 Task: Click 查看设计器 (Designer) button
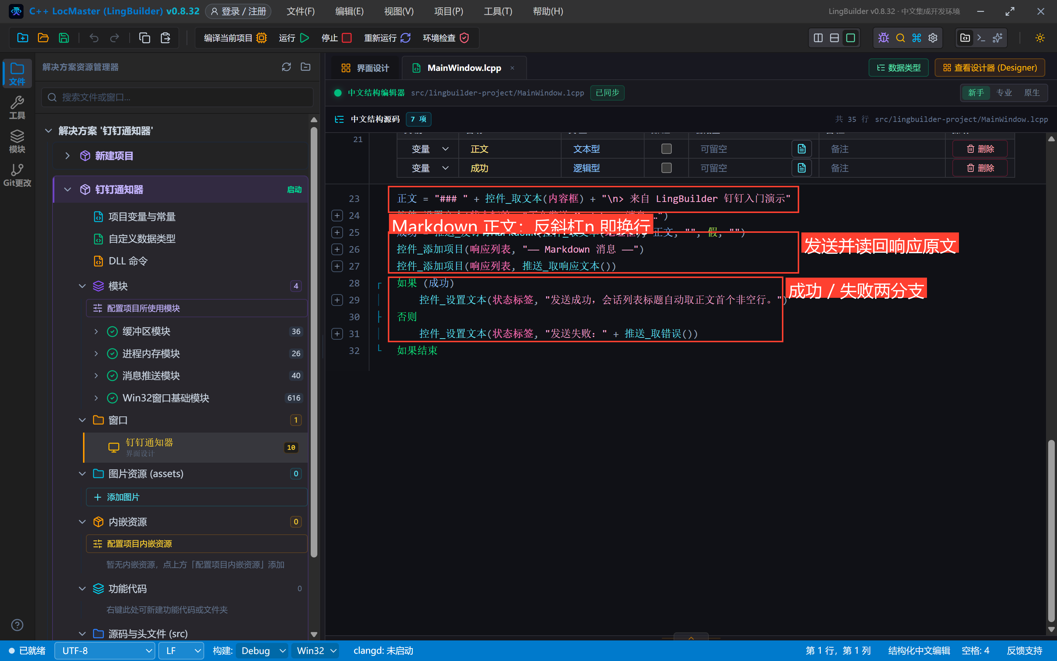pos(990,68)
